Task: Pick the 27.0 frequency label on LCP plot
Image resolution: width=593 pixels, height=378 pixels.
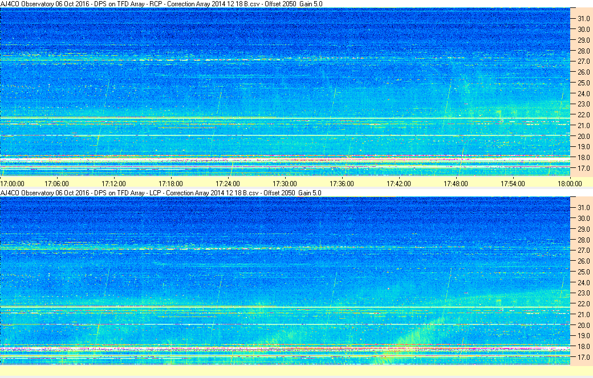Action: (583, 250)
